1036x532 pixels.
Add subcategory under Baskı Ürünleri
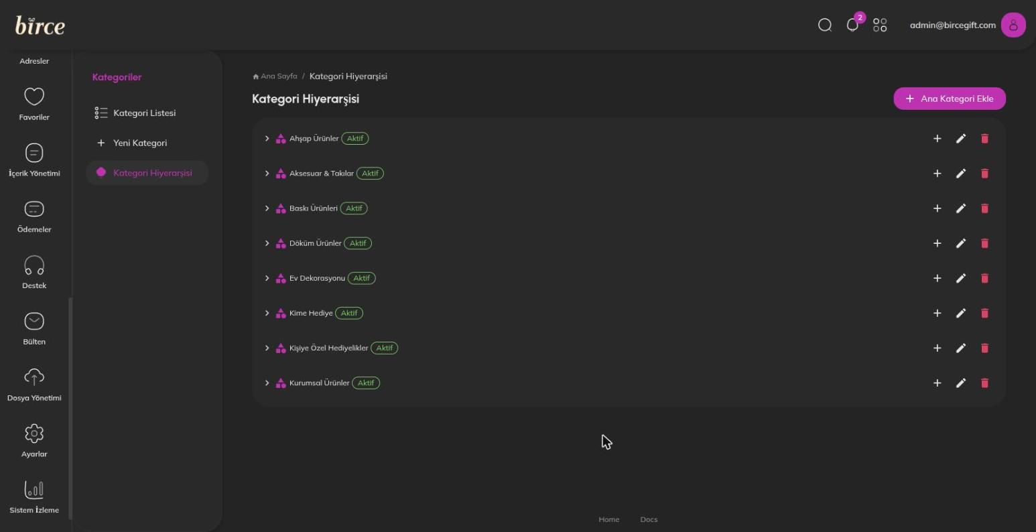(937, 208)
